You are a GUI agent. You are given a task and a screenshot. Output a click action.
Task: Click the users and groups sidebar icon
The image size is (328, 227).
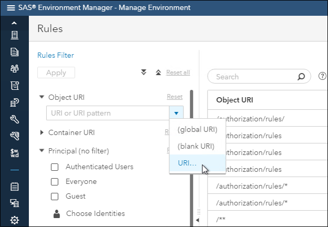(x=15, y=69)
